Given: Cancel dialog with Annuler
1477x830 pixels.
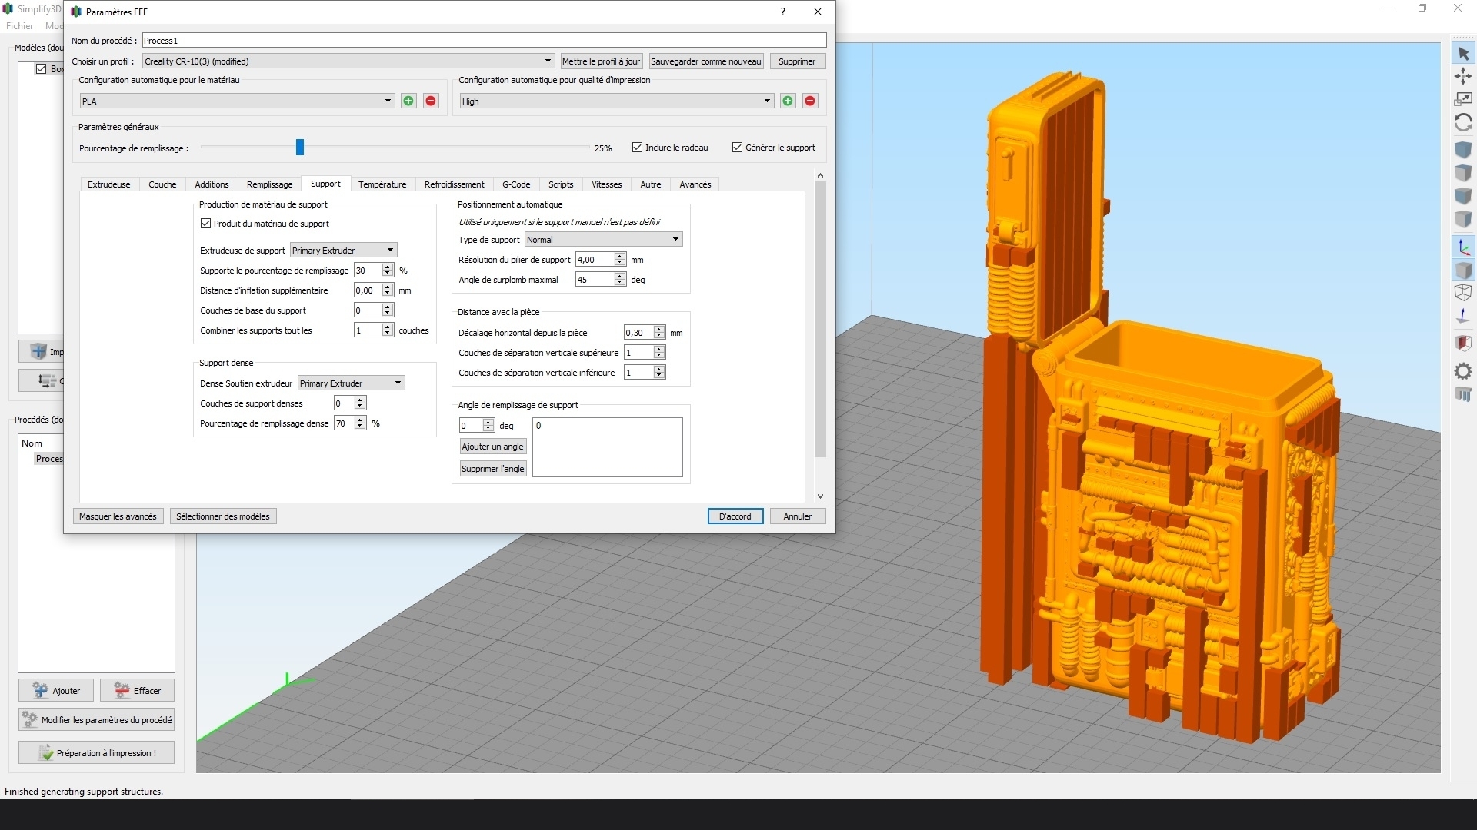Looking at the screenshot, I should (x=798, y=516).
